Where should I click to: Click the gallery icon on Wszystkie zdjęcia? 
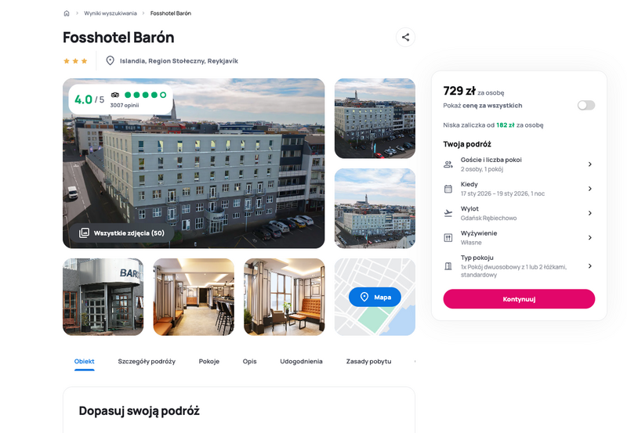(x=84, y=233)
